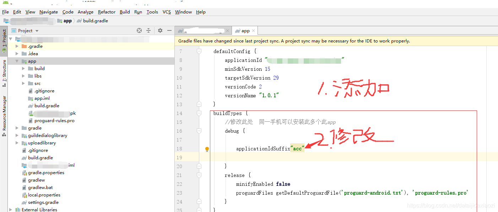Fold the debug block closing at line 20

199,166
